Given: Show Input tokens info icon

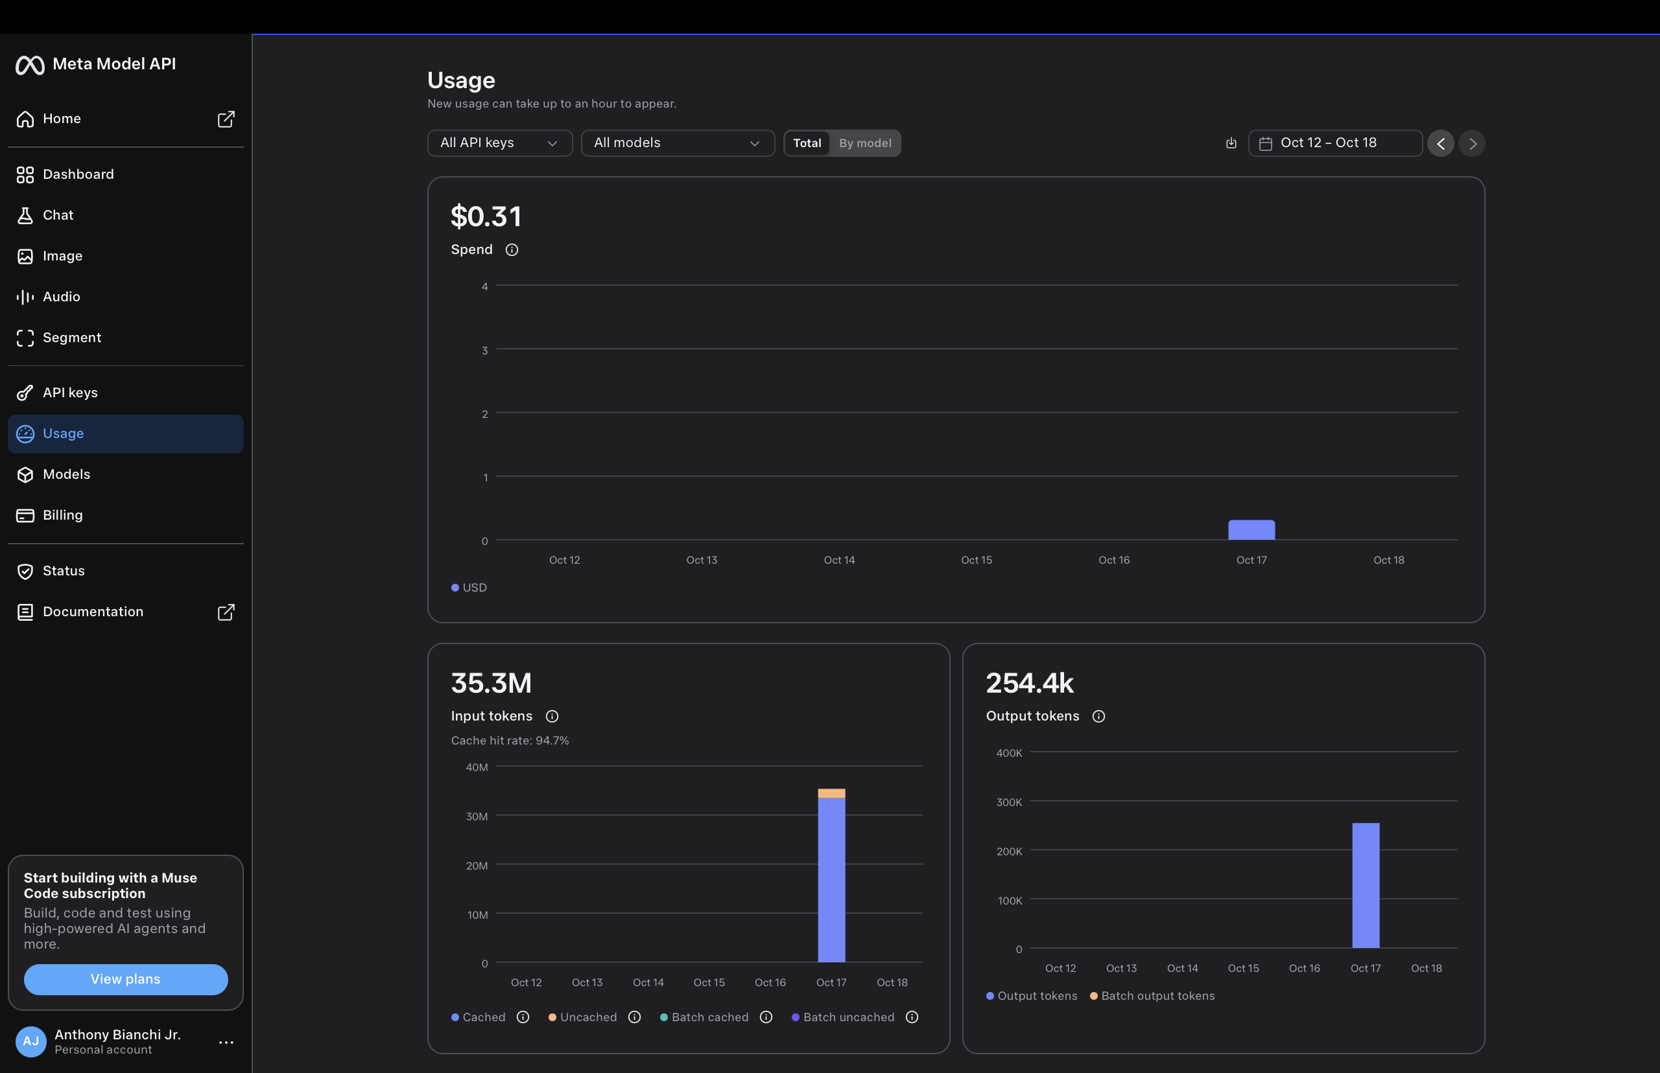Looking at the screenshot, I should click(552, 716).
